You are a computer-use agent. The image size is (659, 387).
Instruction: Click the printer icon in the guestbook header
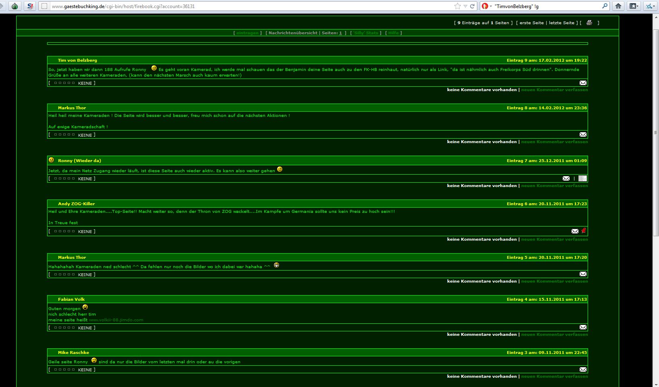point(589,23)
